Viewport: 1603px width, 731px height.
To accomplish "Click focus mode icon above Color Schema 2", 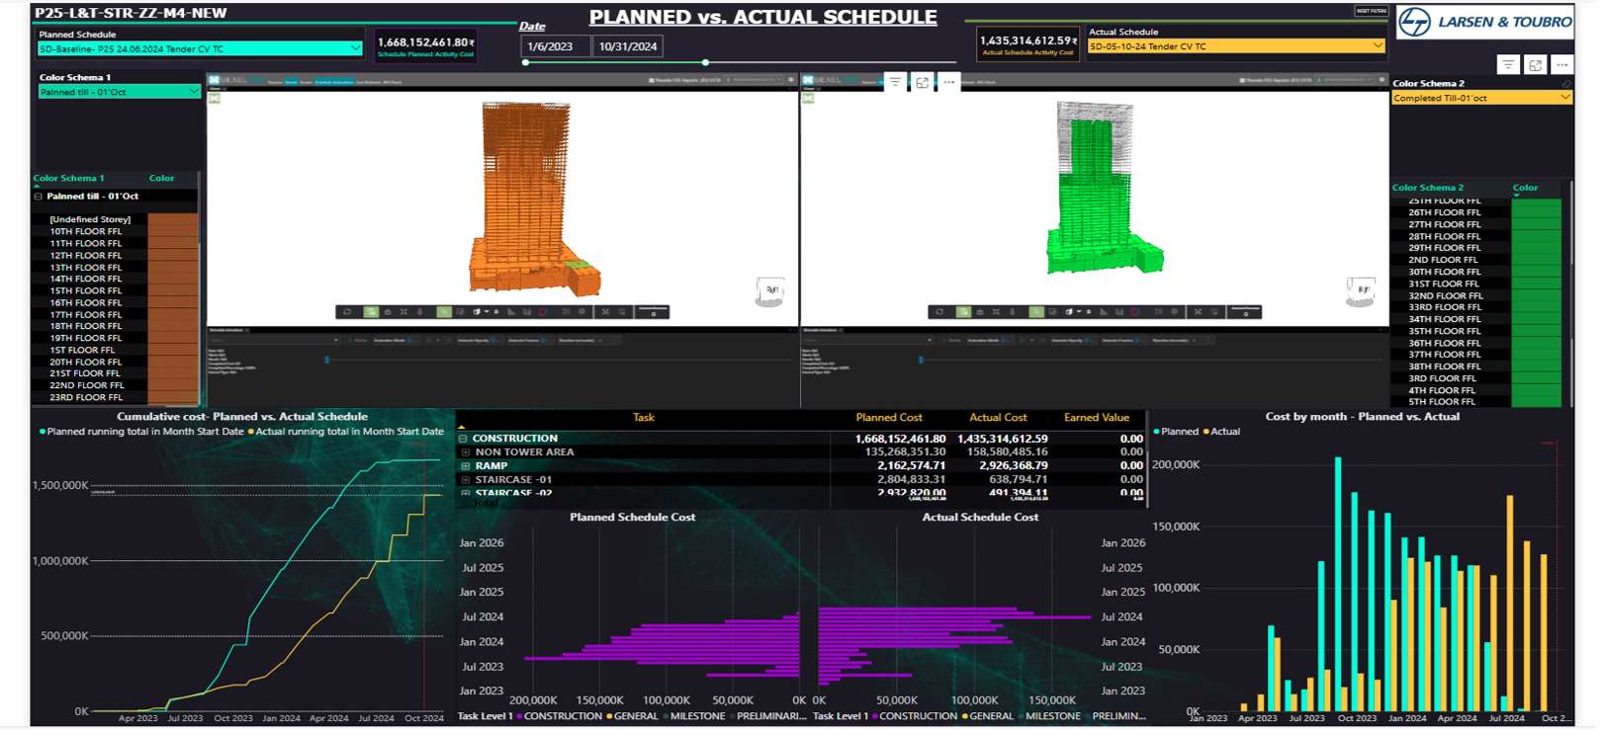I will pos(1535,65).
